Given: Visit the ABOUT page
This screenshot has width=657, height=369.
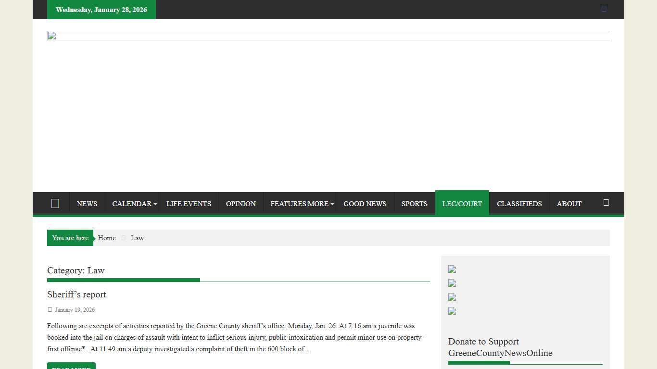Looking at the screenshot, I should pyautogui.click(x=569, y=204).
